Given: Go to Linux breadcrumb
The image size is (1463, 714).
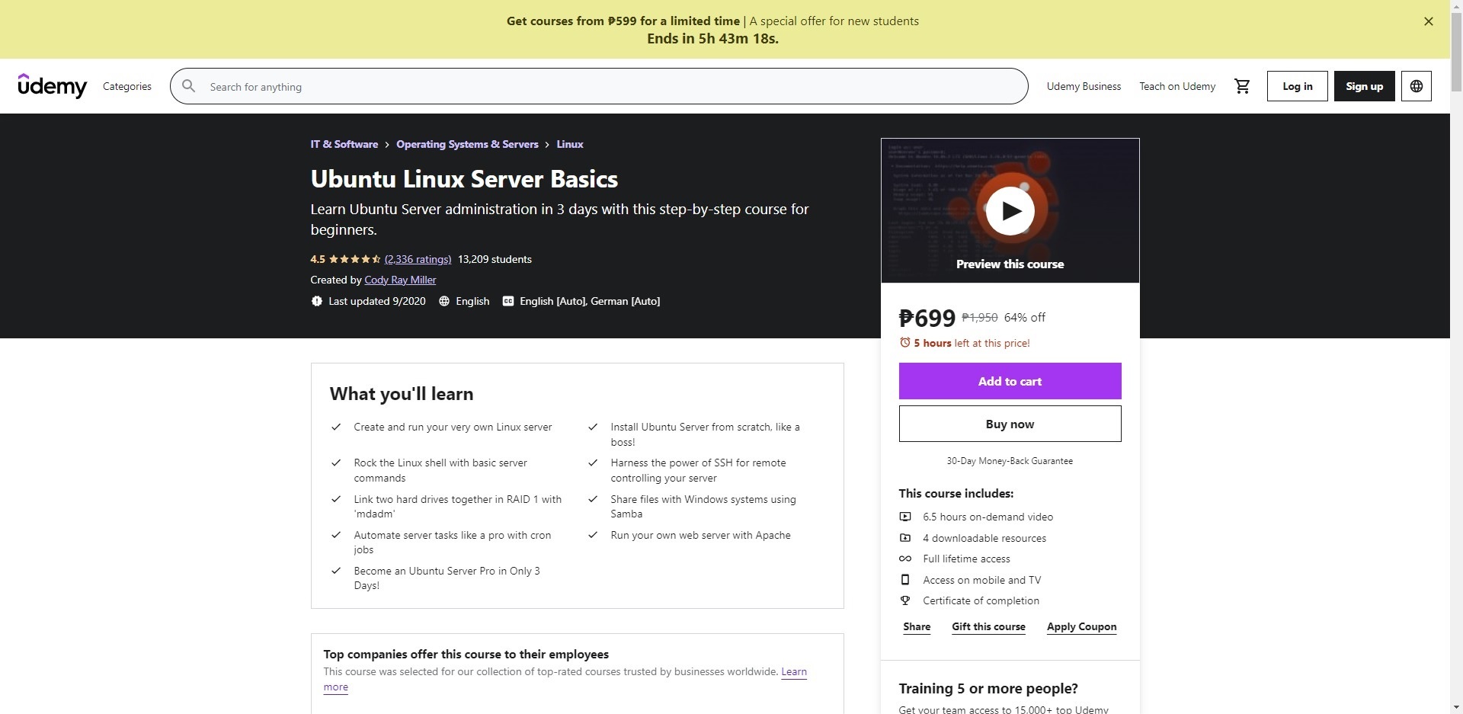Looking at the screenshot, I should click(570, 144).
